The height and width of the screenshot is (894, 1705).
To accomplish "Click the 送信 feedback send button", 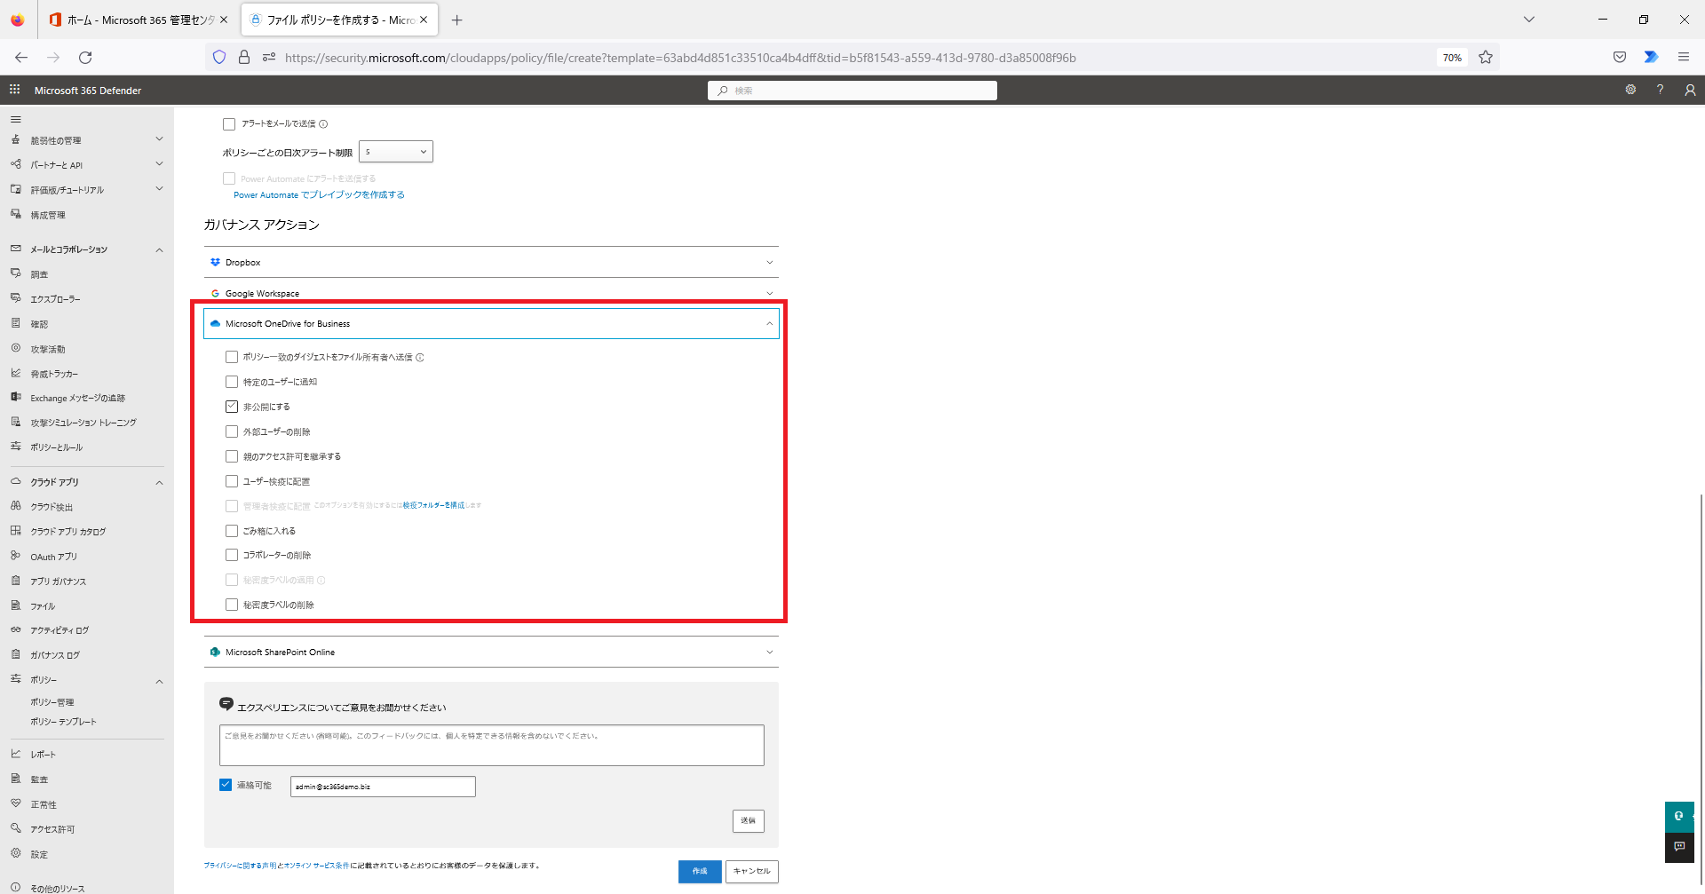I will pyautogui.click(x=748, y=820).
